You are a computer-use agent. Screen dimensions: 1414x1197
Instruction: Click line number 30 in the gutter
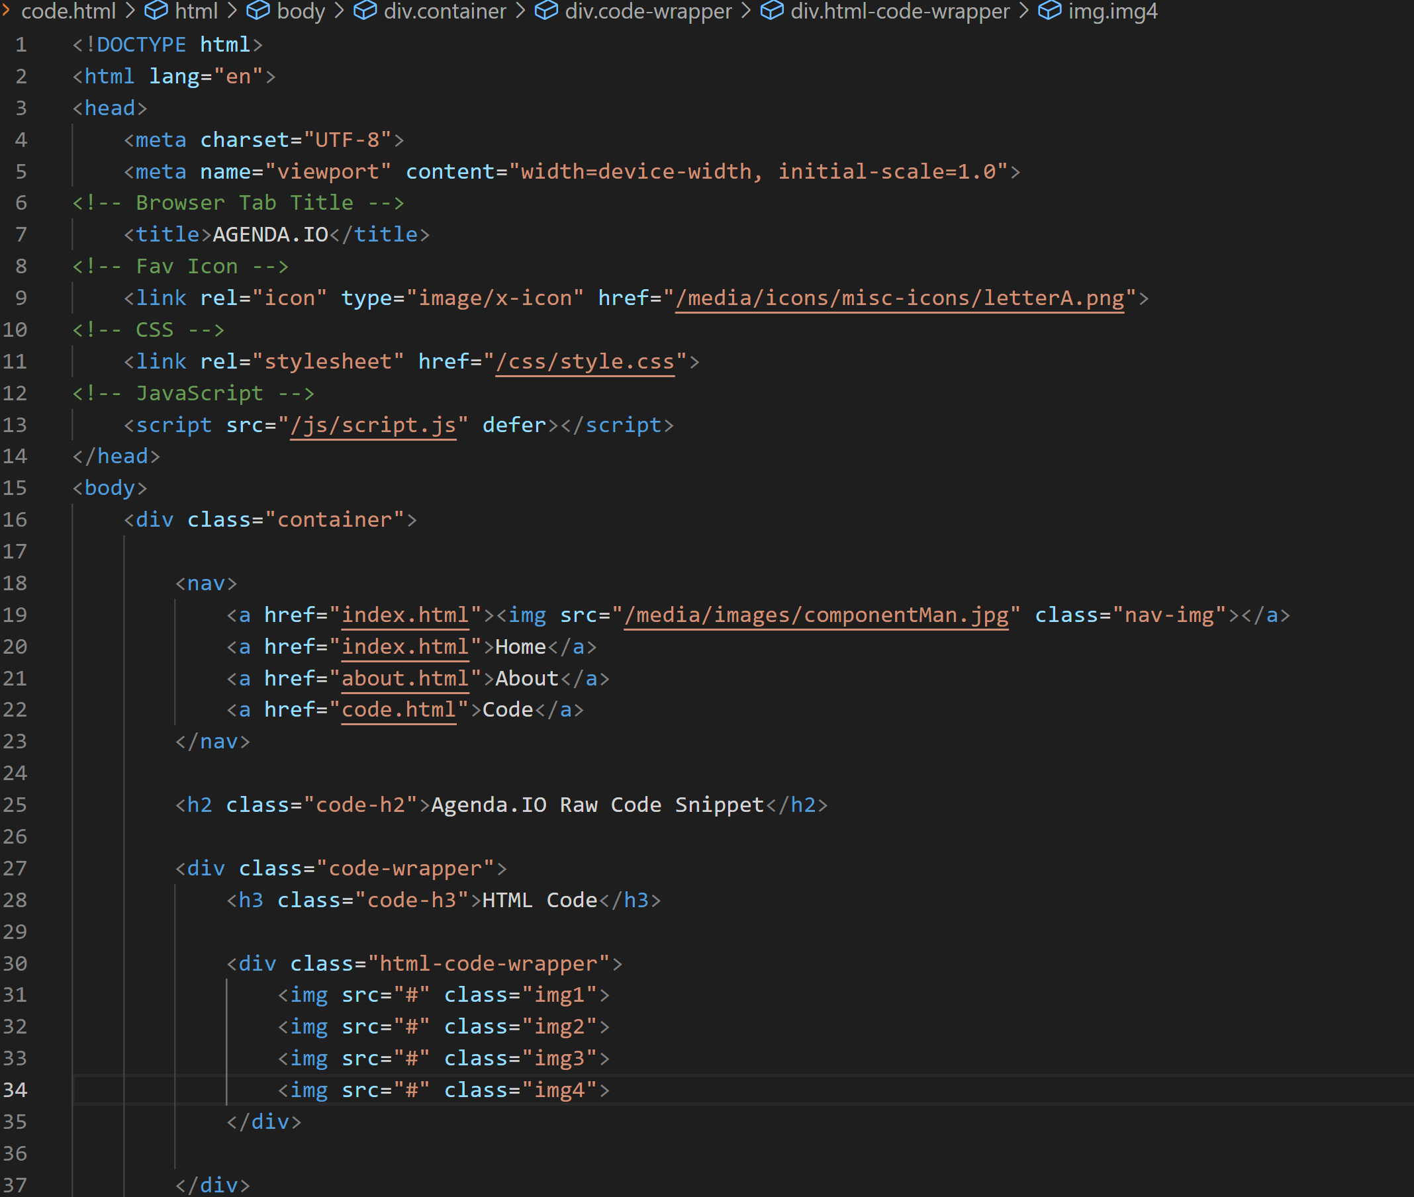[15, 963]
